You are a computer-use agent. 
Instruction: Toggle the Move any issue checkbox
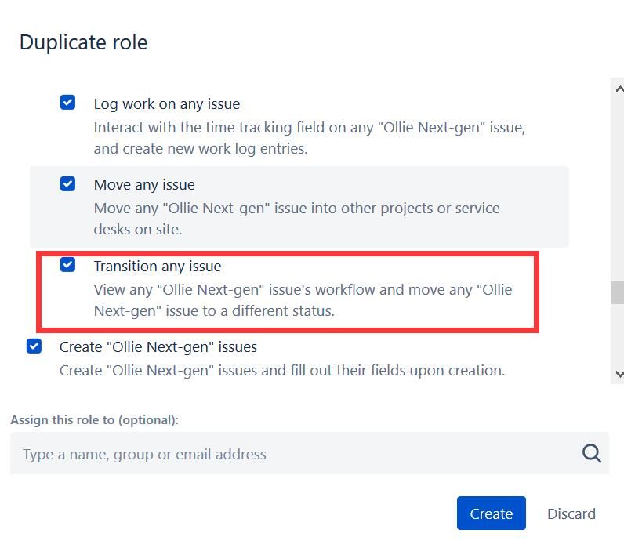68,184
